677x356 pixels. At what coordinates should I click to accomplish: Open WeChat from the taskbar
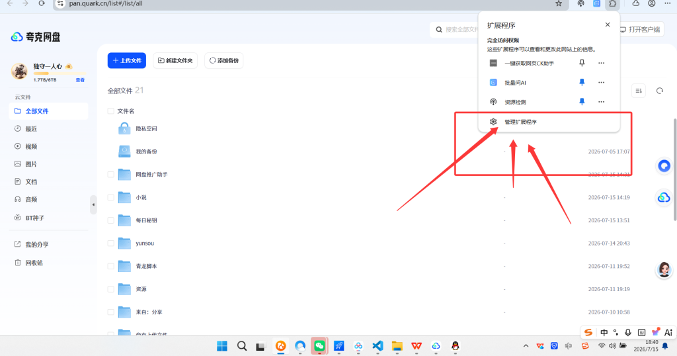point(319,345)
